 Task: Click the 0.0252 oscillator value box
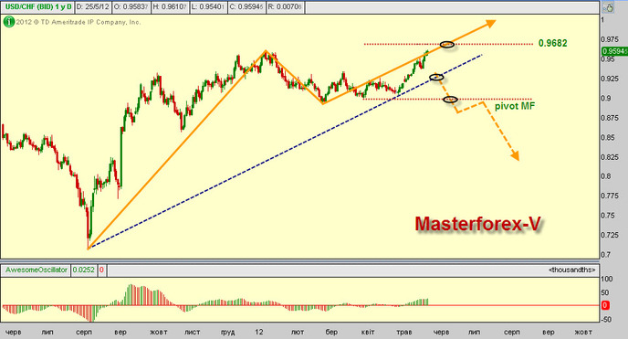point(83,270)
